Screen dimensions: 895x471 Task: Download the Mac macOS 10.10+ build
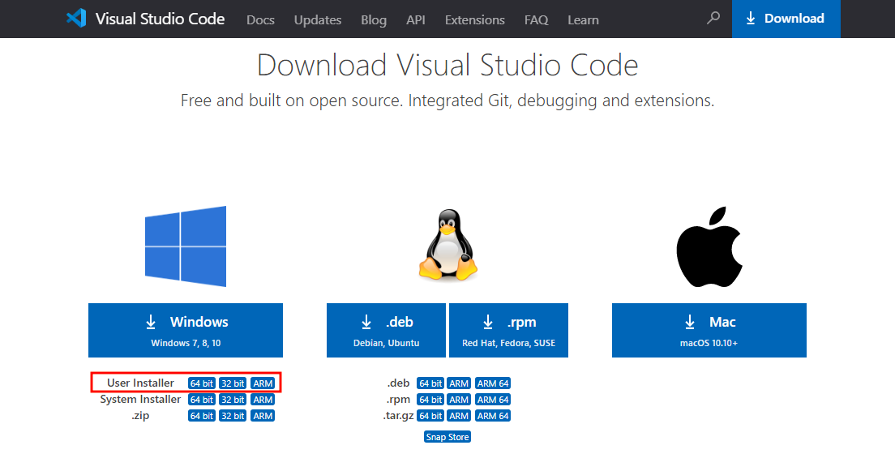coord(709,330)
